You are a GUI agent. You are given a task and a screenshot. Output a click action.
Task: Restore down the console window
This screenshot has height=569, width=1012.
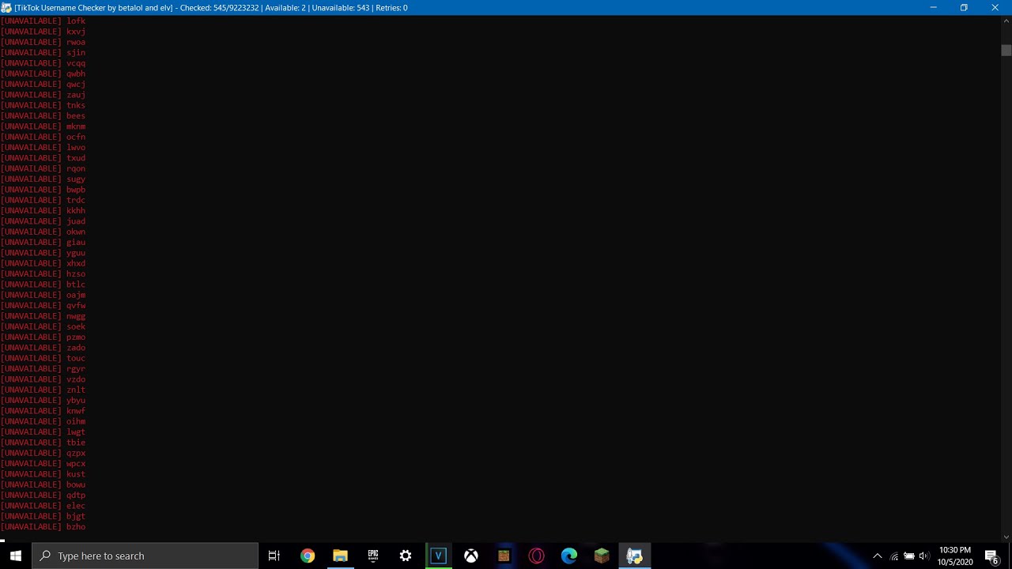(964, 7)
